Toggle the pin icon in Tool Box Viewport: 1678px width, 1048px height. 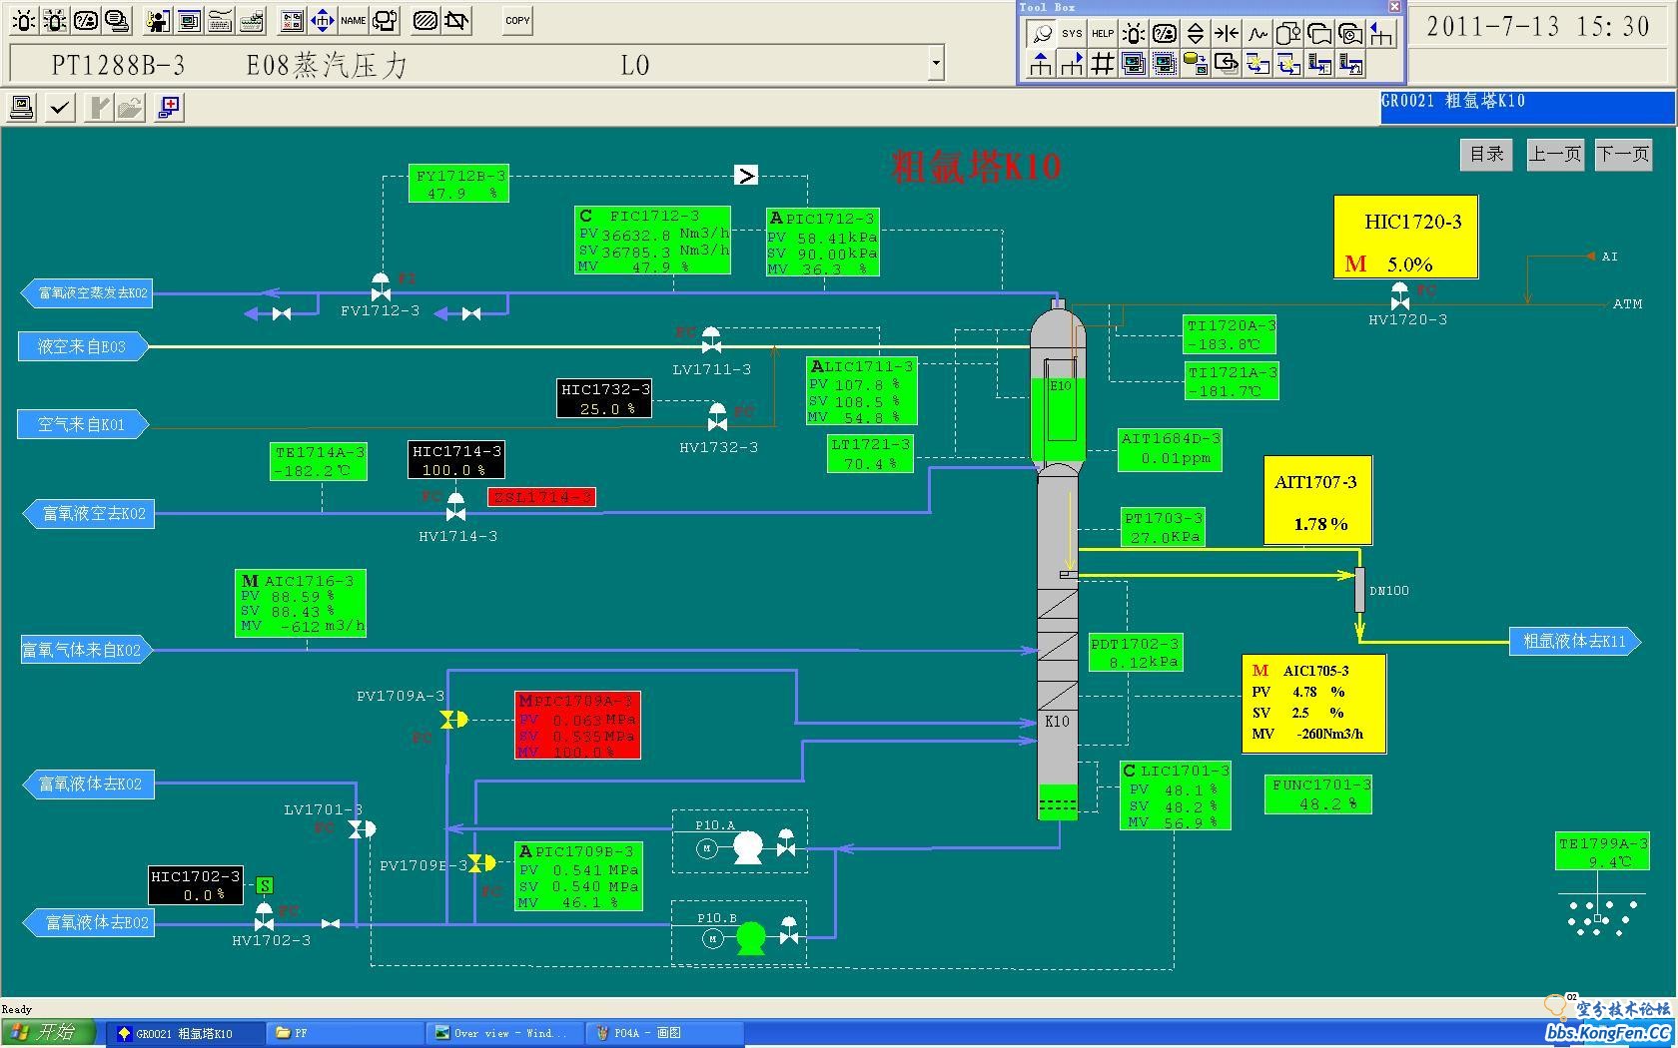pos(1041,33)
